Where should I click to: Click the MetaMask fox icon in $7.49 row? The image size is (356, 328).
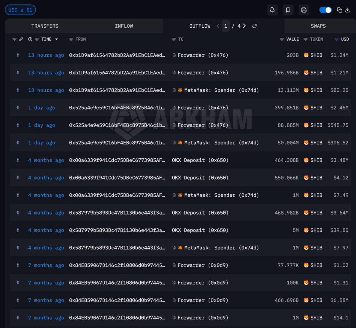(180, 195)
